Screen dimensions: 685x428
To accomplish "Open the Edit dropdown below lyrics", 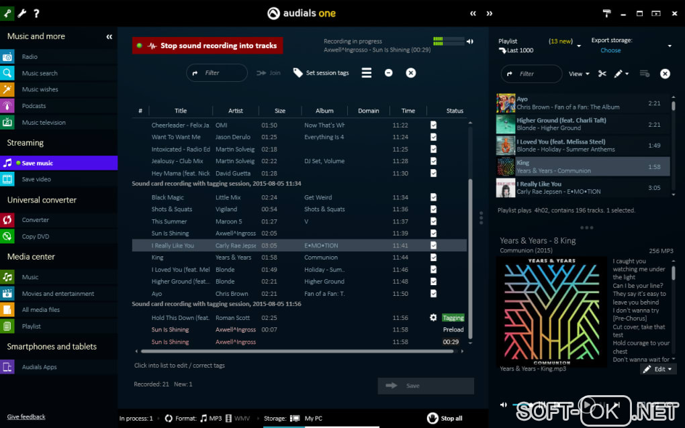I will pos(658,369).
